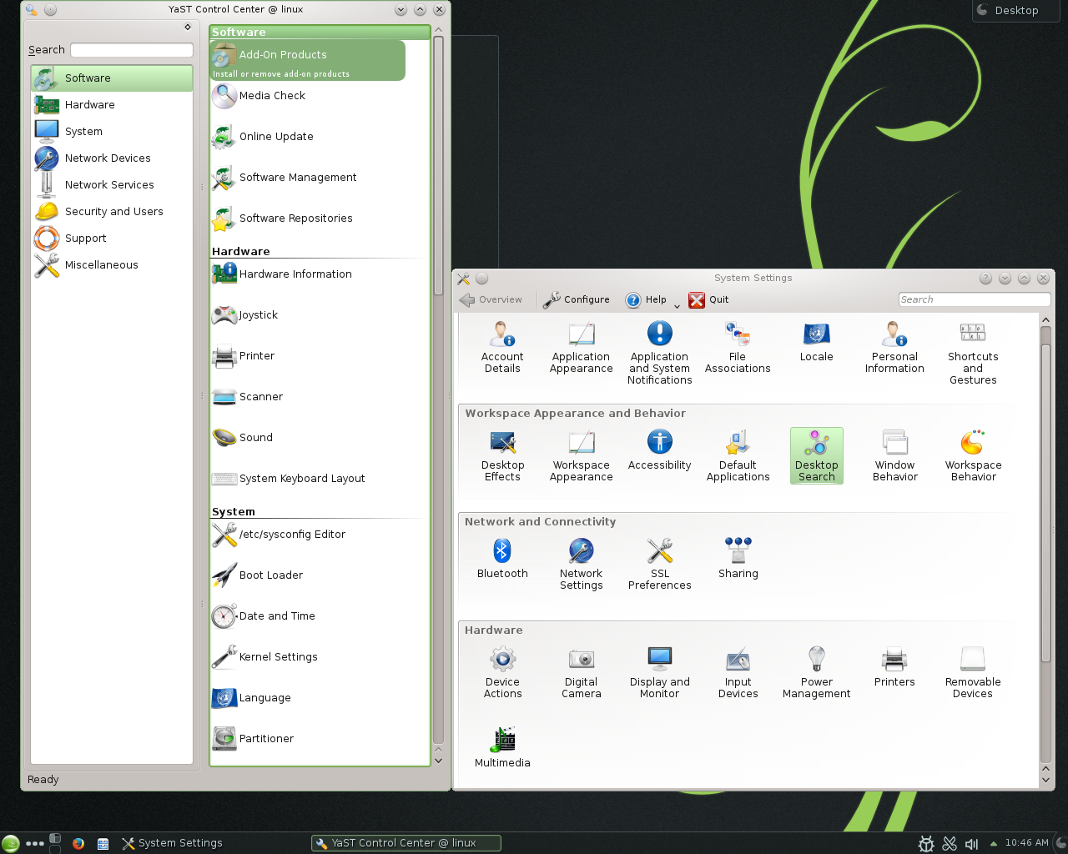Select Network Devices category in YaST
The height and width of the screenshot is (854, 1068).
pos(112,158)
